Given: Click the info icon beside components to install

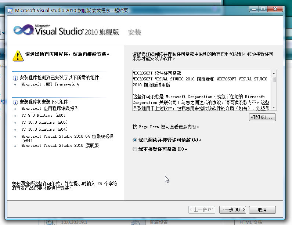Looking at the screenshot, I should (x=15, y=102).
